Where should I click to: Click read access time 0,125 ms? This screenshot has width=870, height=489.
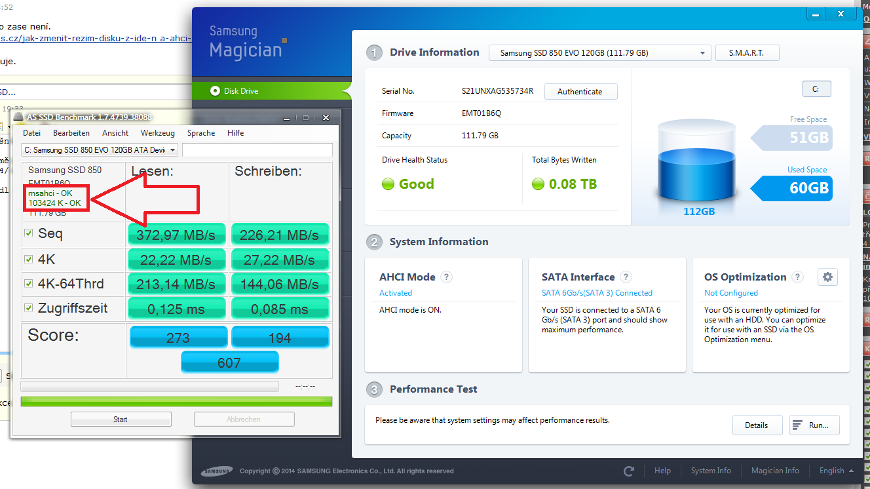click(x=176, y=309)
